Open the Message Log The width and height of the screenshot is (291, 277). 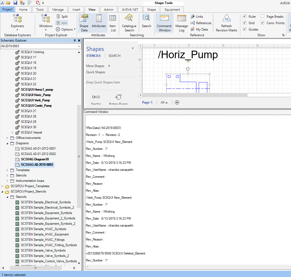[x=182, y=23]
